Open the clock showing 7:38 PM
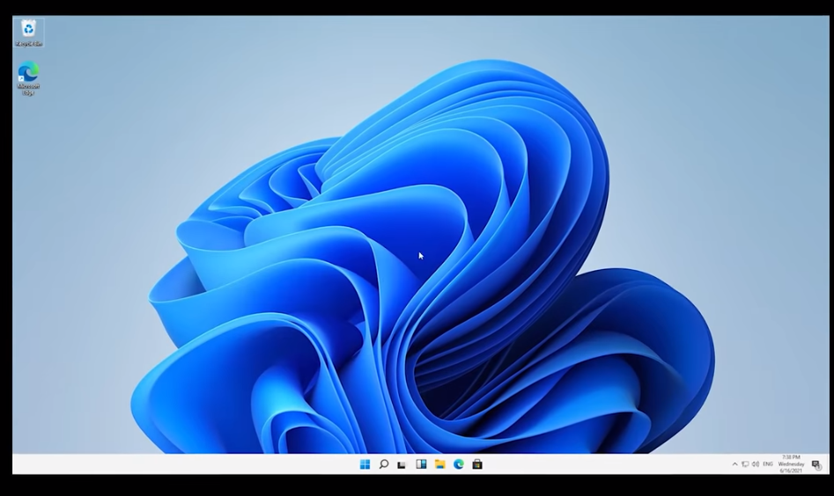 tap(791, 464)
